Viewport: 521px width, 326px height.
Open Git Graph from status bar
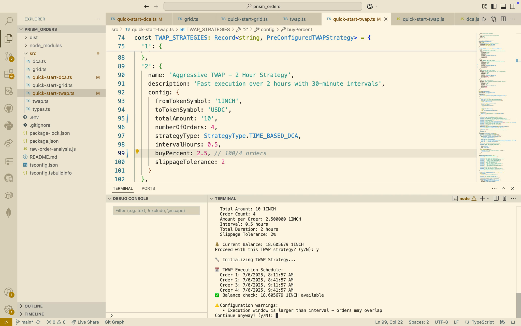(x=114, y=322)
